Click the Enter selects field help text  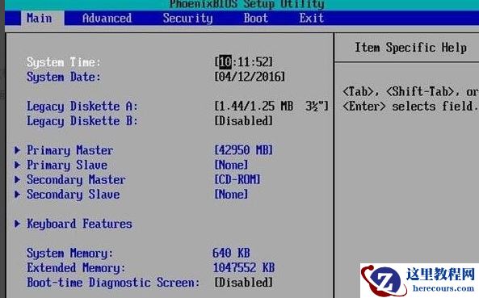410,107
